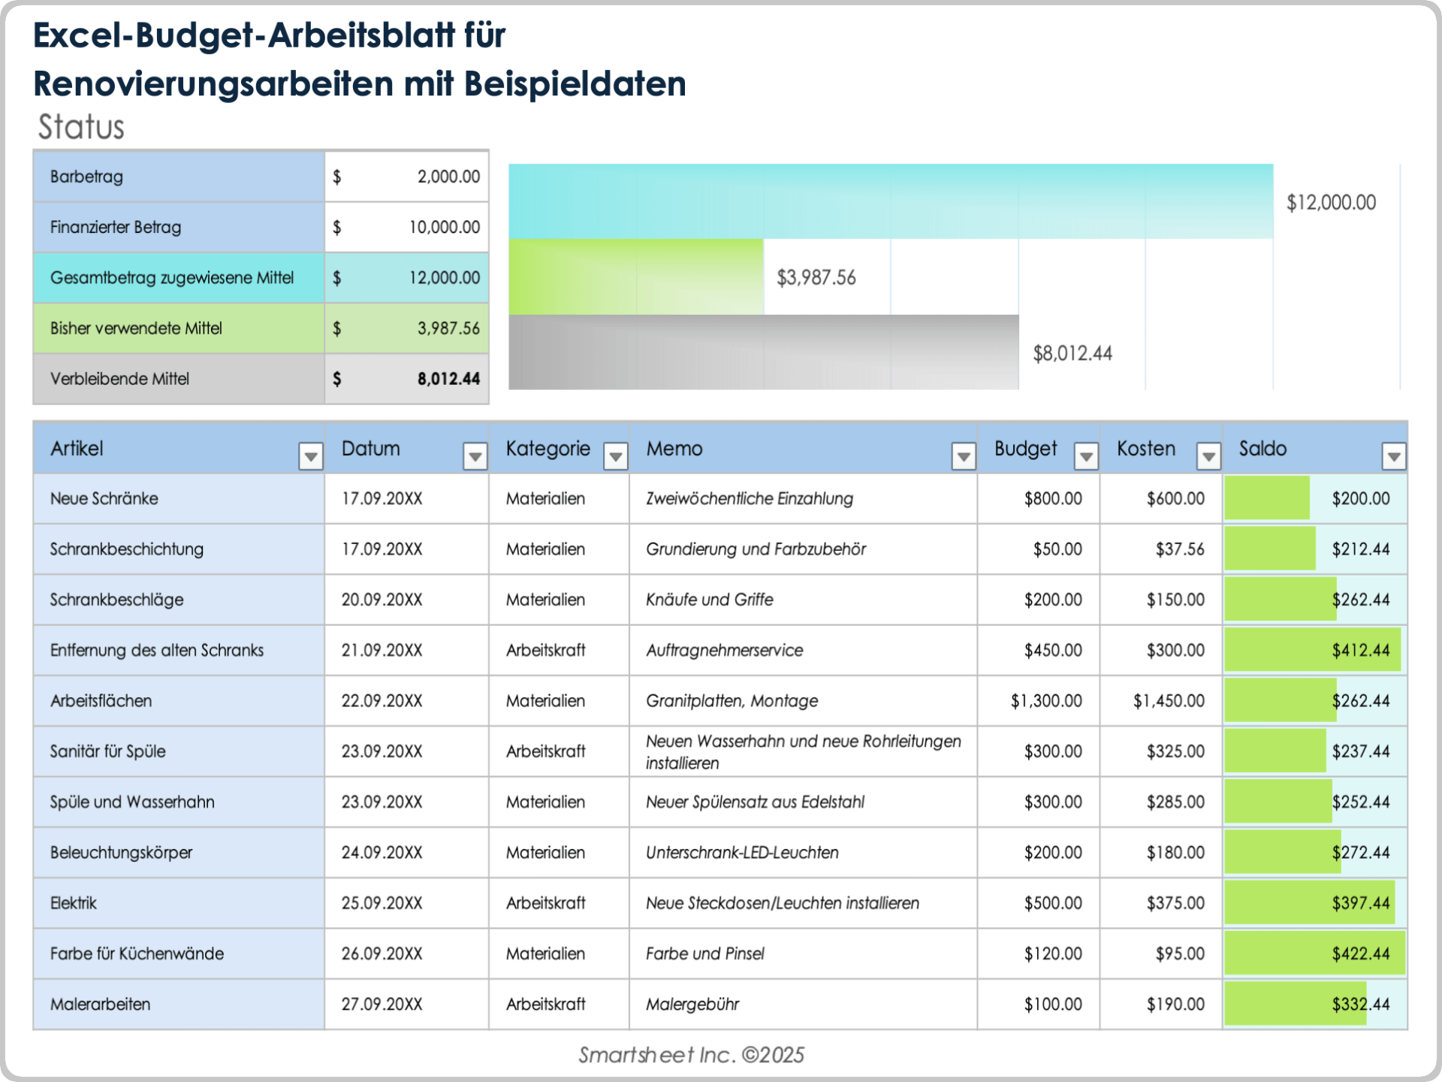Click the Neue Schränke row
Viewport: 1442px width, 1082px height.
pyautogui.click(x=178, y=498)
